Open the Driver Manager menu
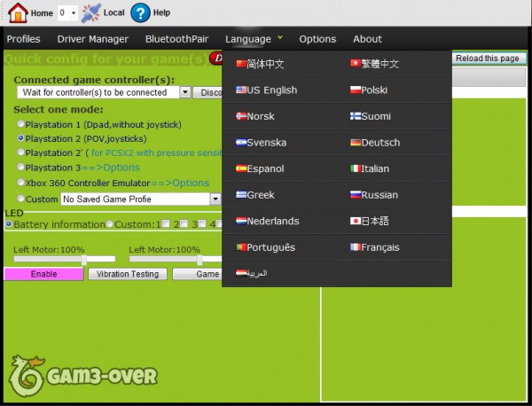Viewport: 532px width, 406px height. [92, 39]
